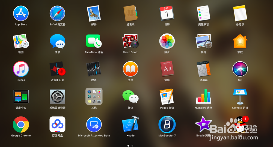Screen dimensions: 273x147
Task: Open 系统偏好设置 System Preferences
Action: [x=57, y=97]
